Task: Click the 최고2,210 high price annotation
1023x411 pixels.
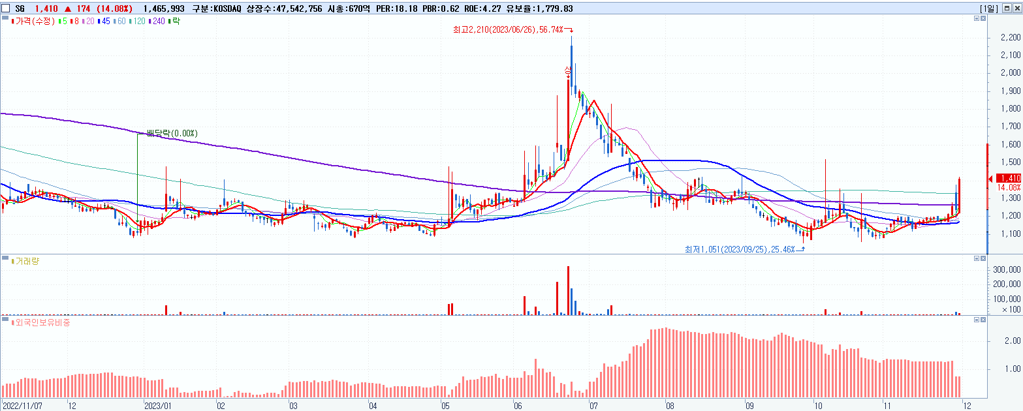Action: pyautogui.click(x=508, y=30)
